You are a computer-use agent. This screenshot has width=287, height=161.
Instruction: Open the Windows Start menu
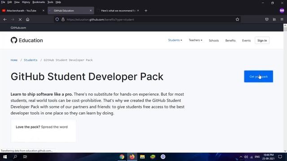click(x=5, y=157)
